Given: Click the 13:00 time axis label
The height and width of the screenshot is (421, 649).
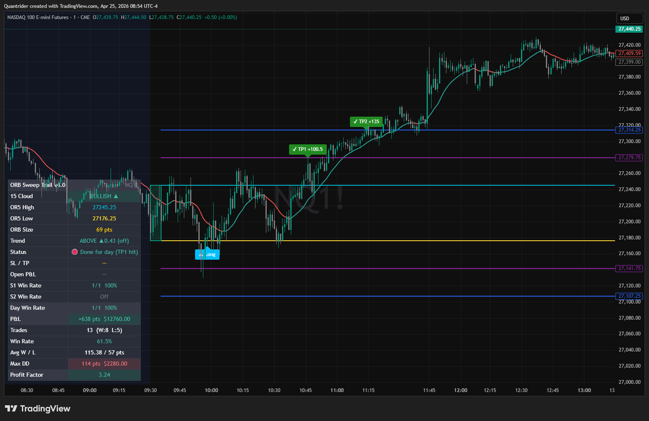Looking at the screenshot, I should coord(584,390).
